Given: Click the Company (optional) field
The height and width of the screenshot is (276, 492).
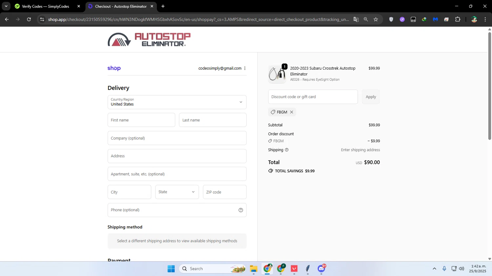Looking at the screenshot, I should (x=177, y=138).
